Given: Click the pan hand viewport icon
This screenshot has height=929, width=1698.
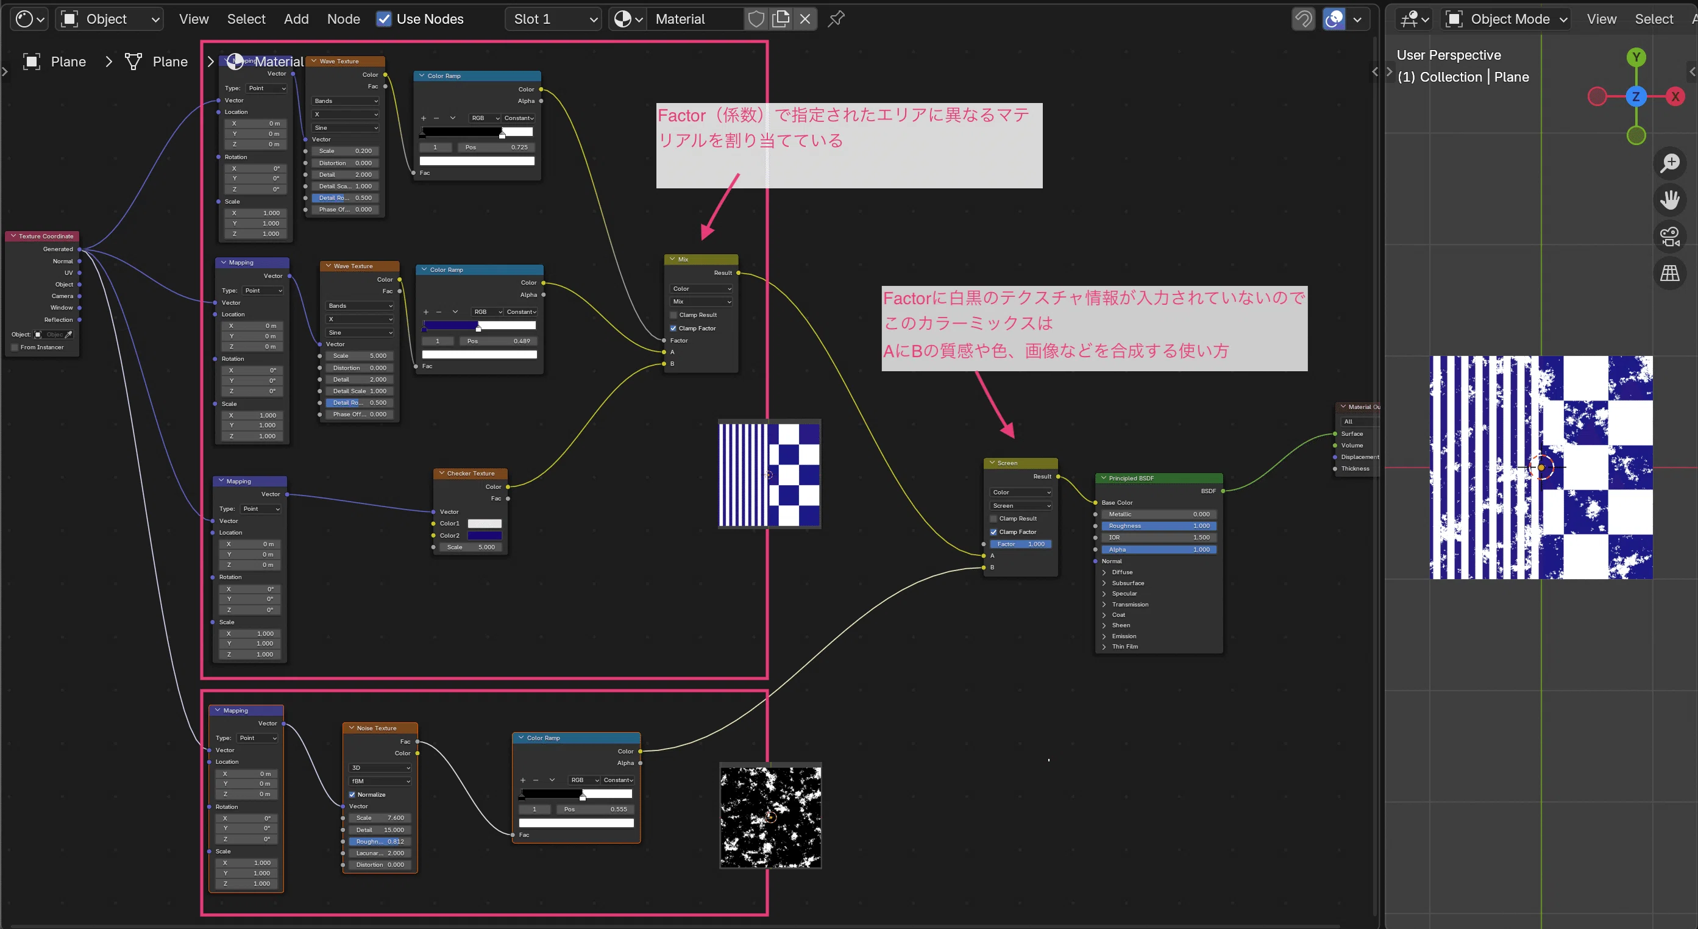Looking at the screenshot, I should click(1669, 199).
